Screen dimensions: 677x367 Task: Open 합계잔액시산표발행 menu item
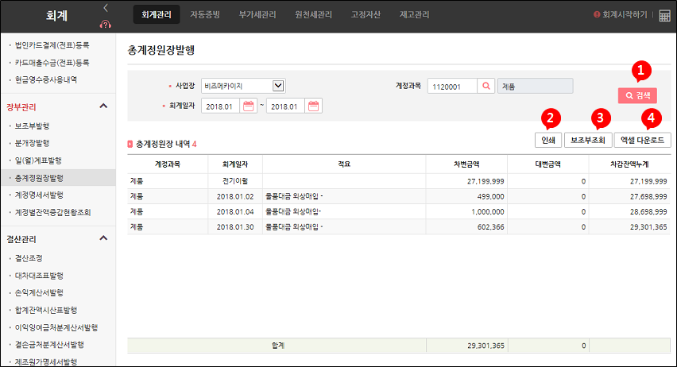[x=46, y=310]
